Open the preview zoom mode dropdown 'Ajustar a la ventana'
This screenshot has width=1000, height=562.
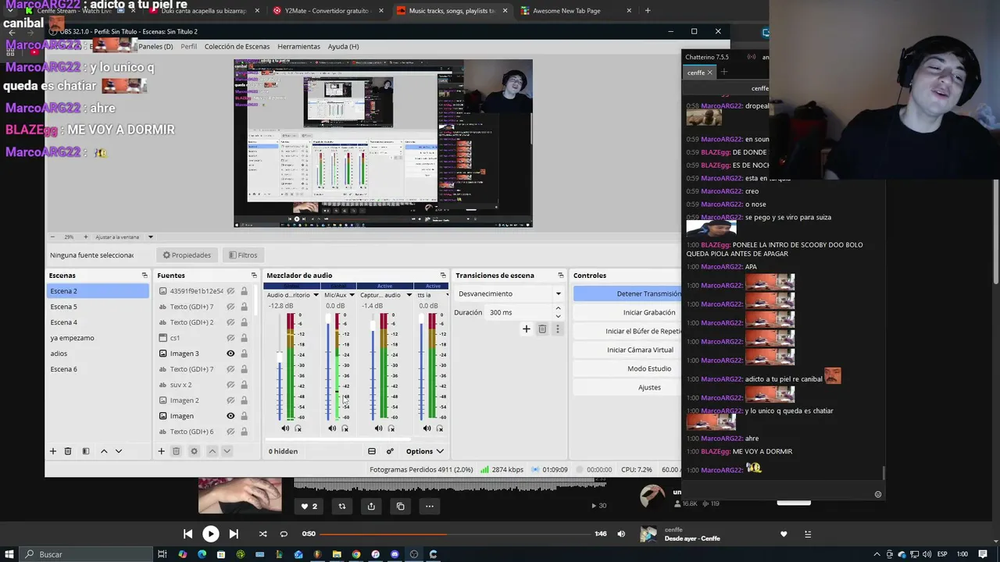pyautogui.click(x=125, y=237)
